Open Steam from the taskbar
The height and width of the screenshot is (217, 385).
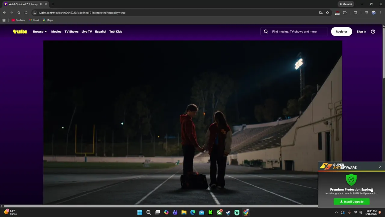coord(228,212)
